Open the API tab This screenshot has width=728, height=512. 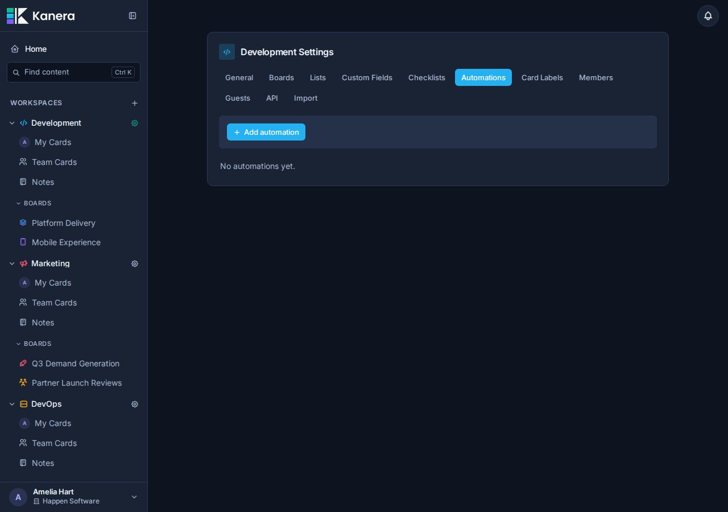click(x=272, y=98)
